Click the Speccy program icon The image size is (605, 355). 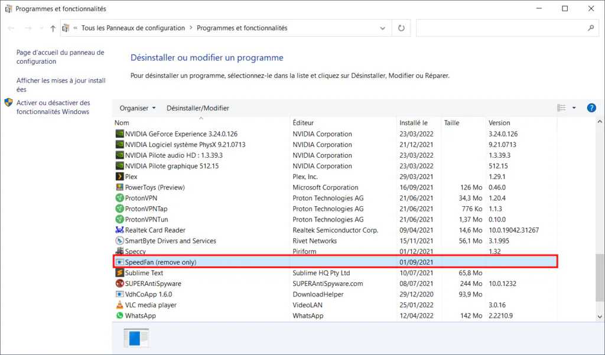119,251
